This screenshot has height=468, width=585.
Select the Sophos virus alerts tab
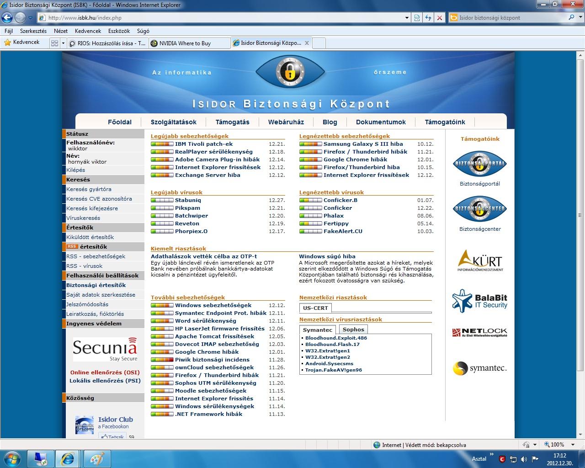tap(353, 329)
